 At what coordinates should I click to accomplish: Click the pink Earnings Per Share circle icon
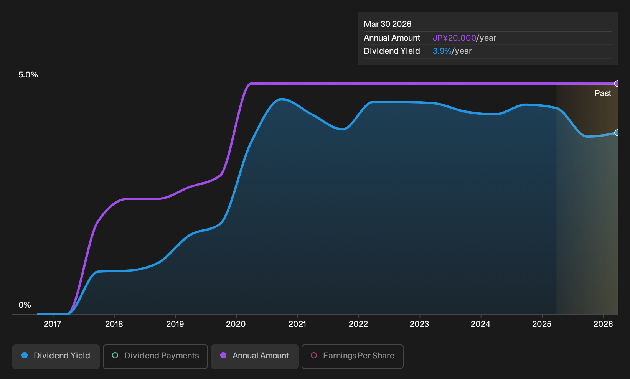[314, 356]
